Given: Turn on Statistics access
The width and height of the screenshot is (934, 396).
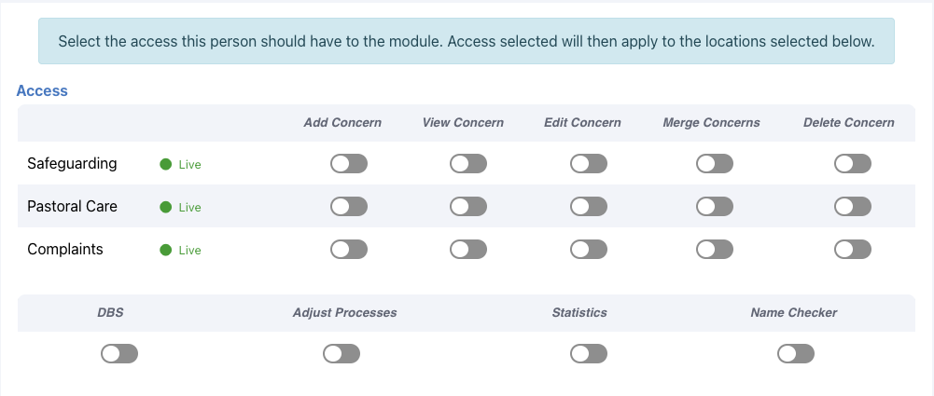Looking at the screenshot, I should (589, 354).
